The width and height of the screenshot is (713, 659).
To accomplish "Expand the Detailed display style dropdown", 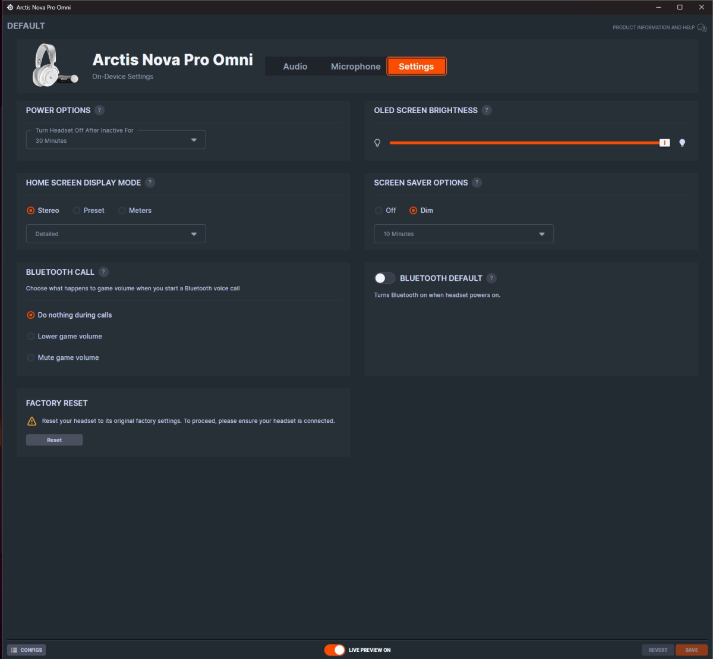I will coord(116,234).
